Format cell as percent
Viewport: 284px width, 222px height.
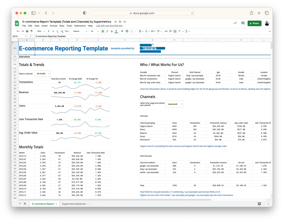pyautogui.click(x=53, y=31)
